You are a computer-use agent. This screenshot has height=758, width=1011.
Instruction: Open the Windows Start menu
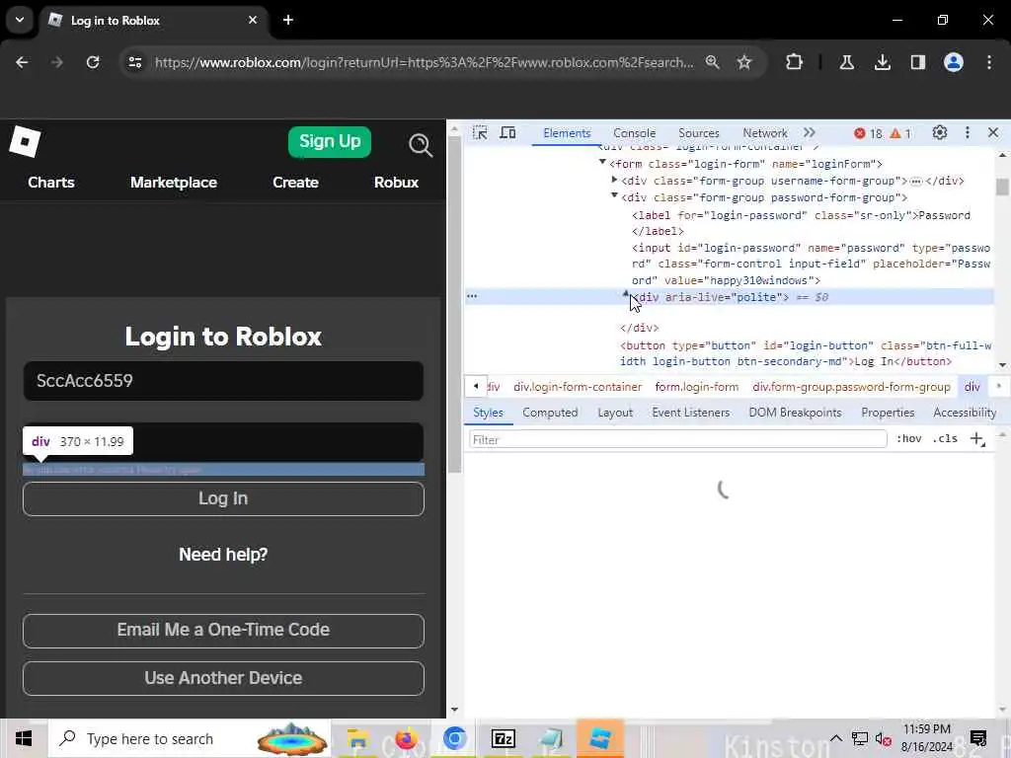pos(24,738)
